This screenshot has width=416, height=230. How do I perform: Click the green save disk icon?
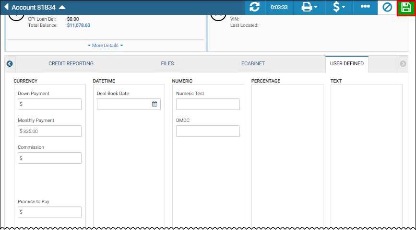tap(406, 7)
